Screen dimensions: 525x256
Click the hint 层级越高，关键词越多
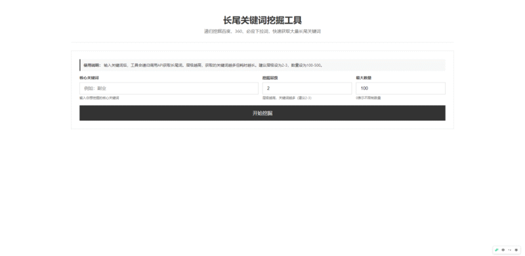point(287,98)
